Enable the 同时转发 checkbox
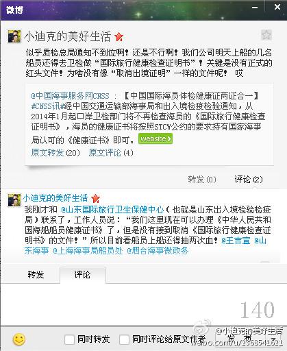This screenshot has height=351, width=287. [69, 339]
